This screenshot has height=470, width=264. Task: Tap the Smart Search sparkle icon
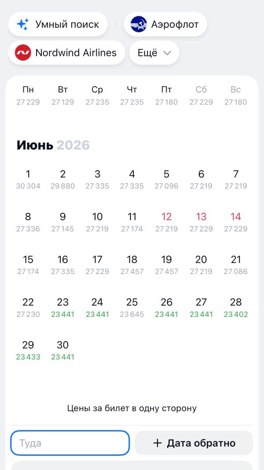[x=22, y=24]
